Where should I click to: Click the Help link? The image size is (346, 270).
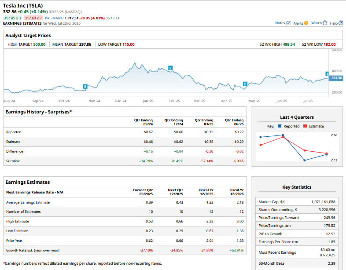pos(334,23)
